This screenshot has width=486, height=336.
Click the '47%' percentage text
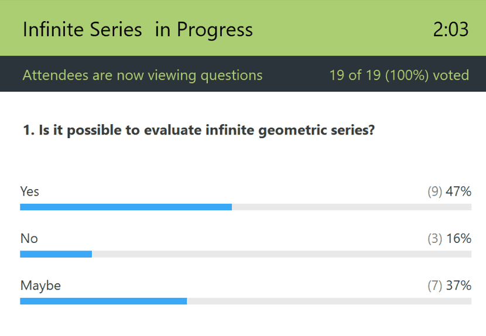458,191
